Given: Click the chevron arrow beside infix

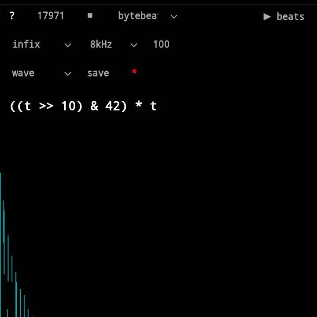Looking at the screenshot, I should point(68,45).
